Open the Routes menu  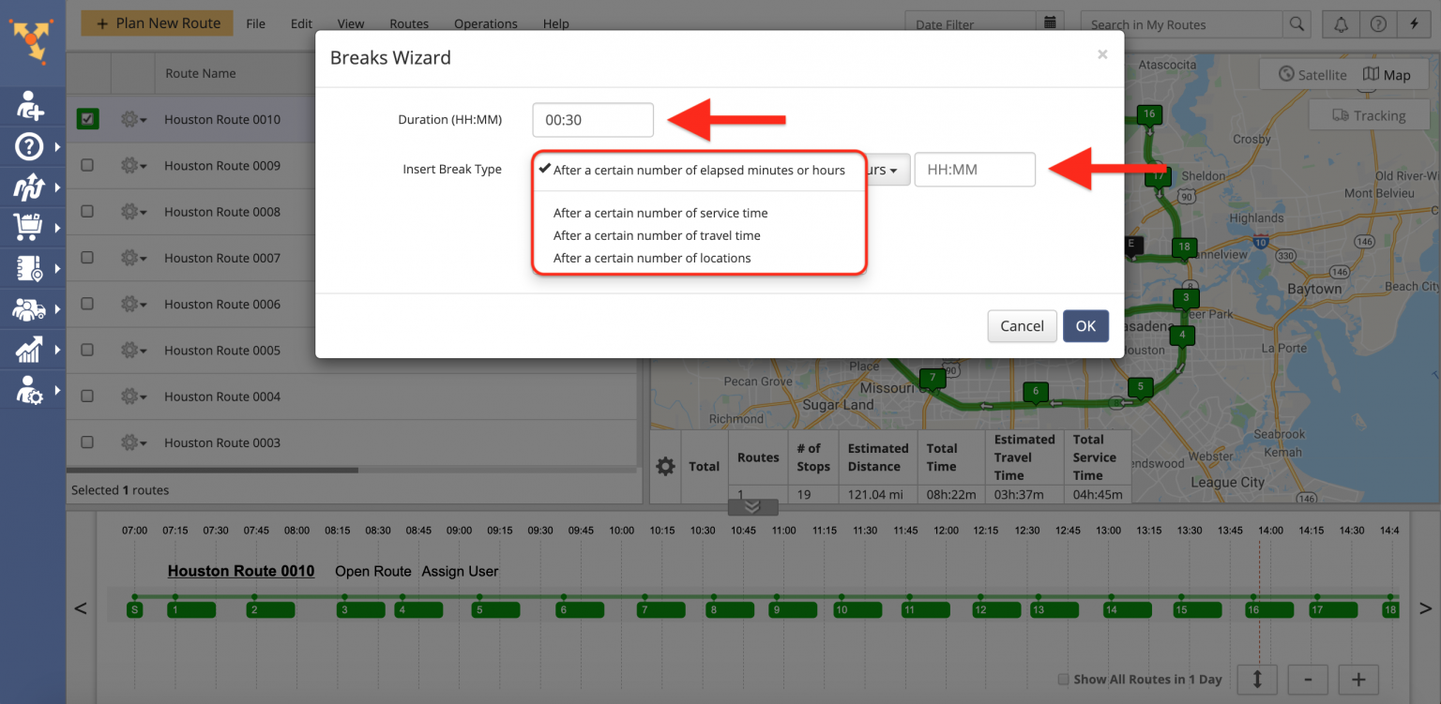[x=408, y=24]
